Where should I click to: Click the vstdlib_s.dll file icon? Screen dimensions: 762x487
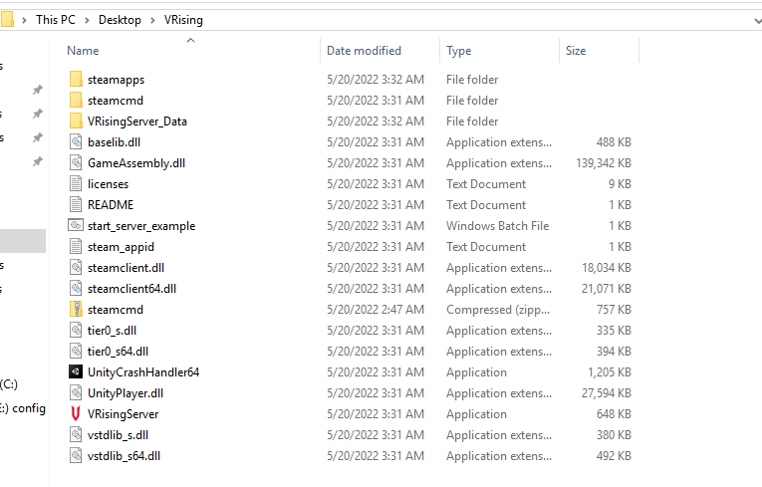click(76, 434)
